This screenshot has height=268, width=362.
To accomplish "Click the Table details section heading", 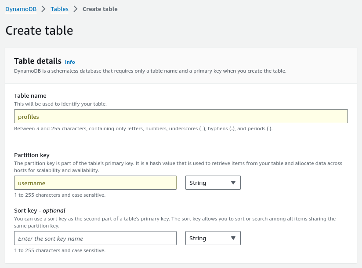I will (38, 61).
